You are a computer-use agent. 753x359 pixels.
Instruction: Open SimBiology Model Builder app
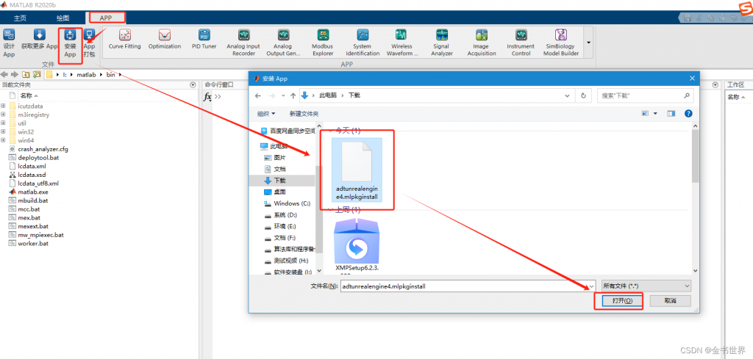pos(561,43)
